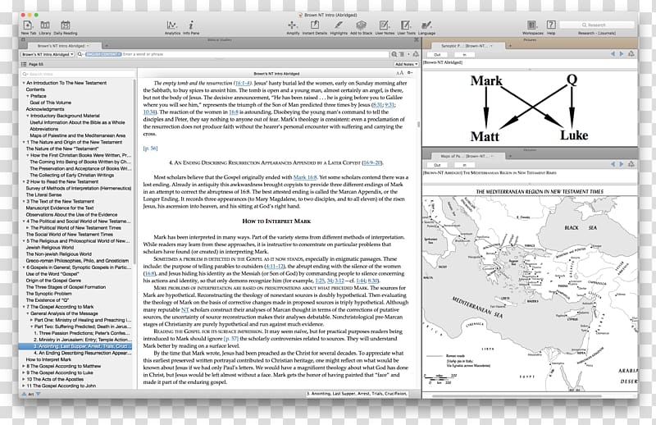Select 'Jewish Religious World' contents entry
Screen dimensions: 656x425
click(50, 248)
